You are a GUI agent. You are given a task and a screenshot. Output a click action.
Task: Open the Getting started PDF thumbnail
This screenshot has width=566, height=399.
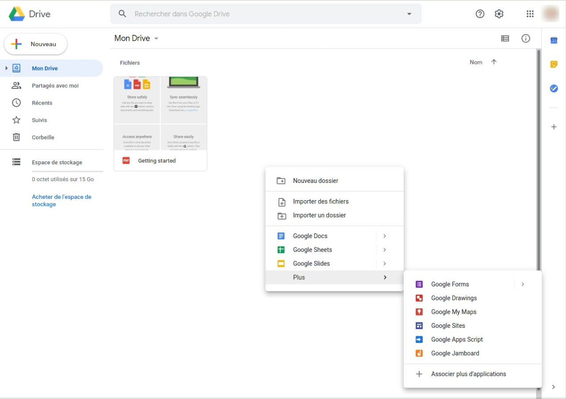pyautogui.click(x=161, y=114)
